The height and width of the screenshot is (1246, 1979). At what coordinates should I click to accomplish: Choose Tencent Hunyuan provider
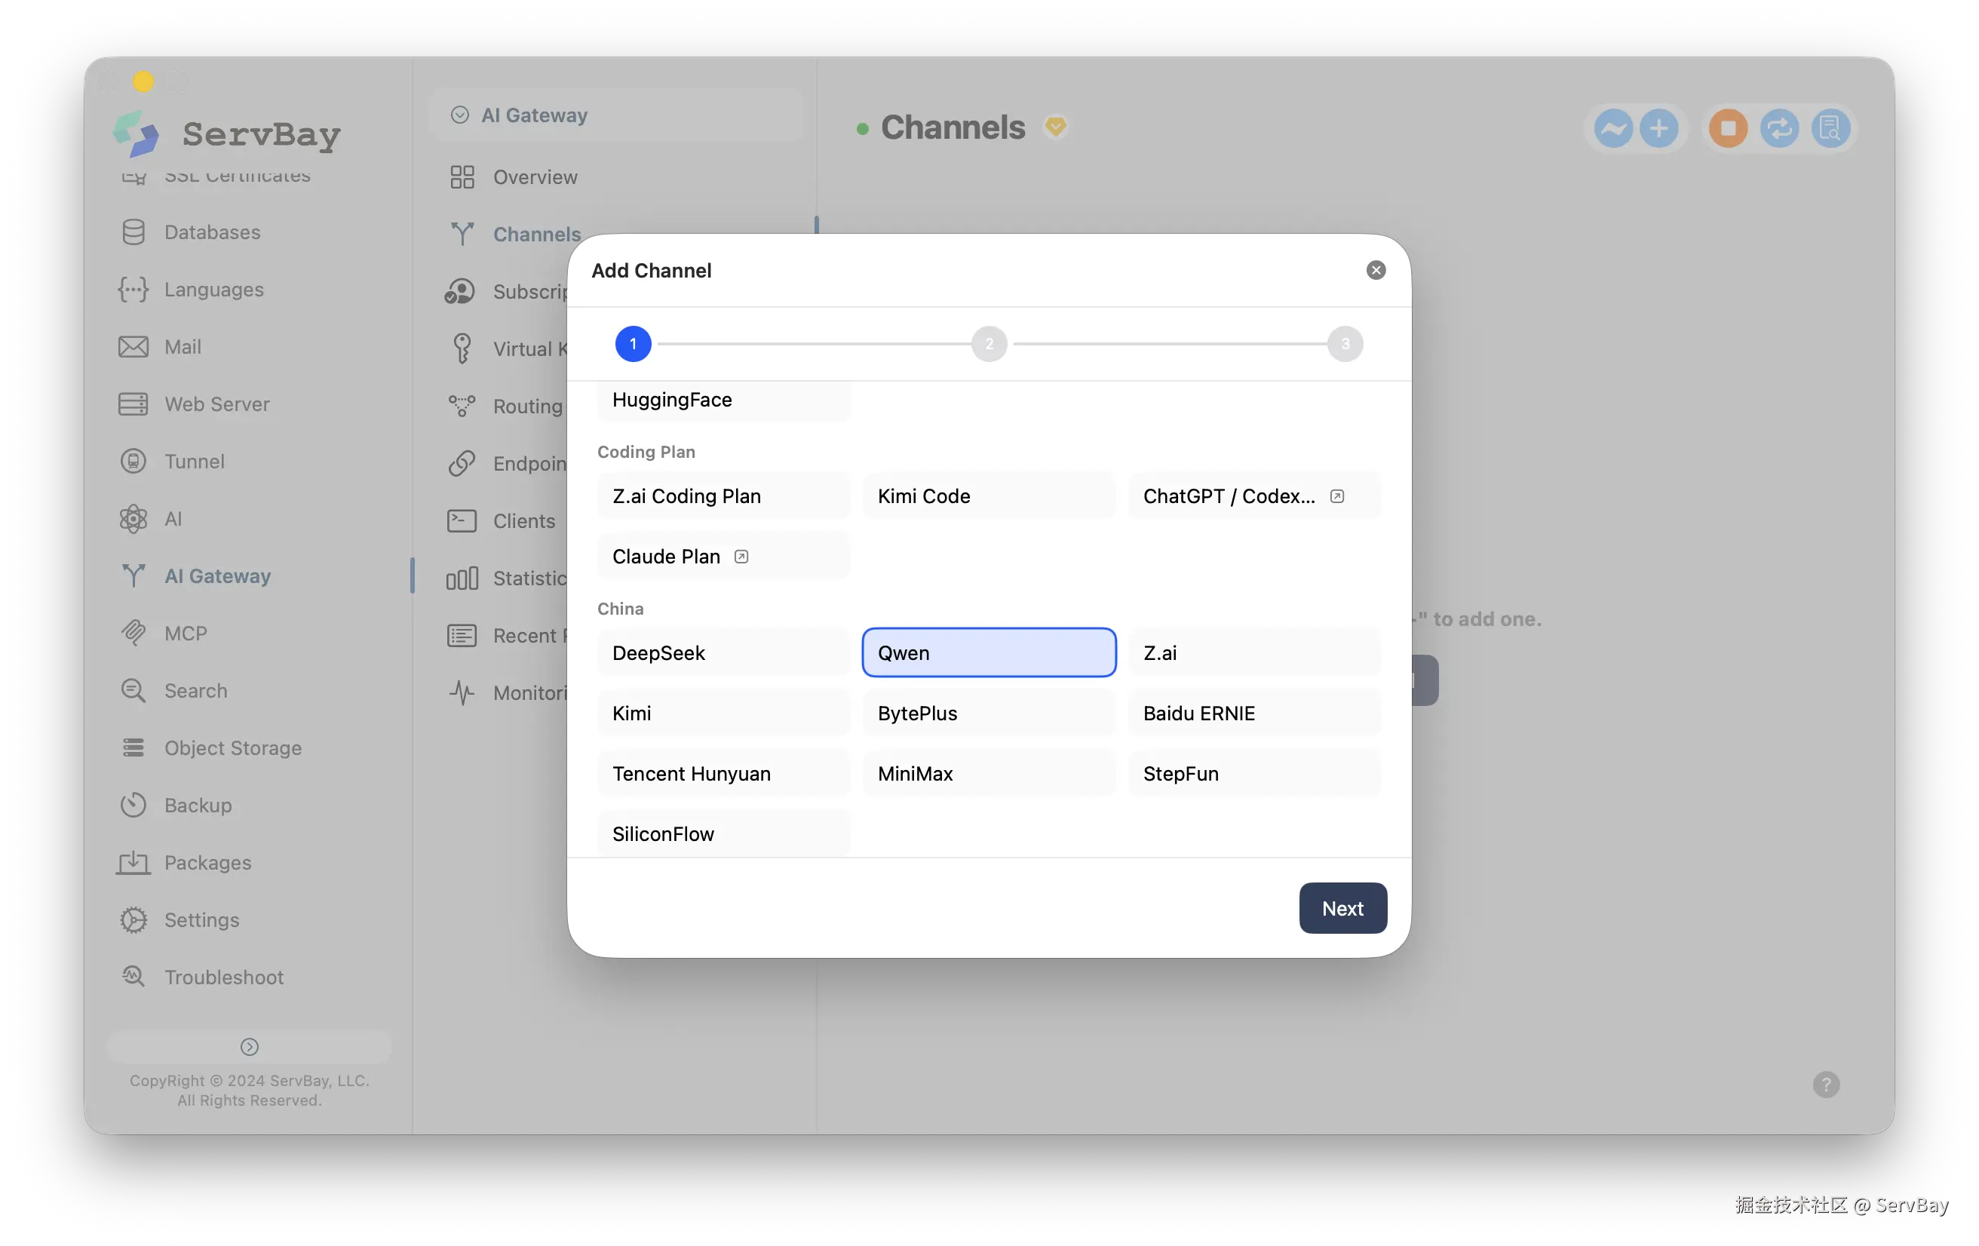(x=723, y=773)
